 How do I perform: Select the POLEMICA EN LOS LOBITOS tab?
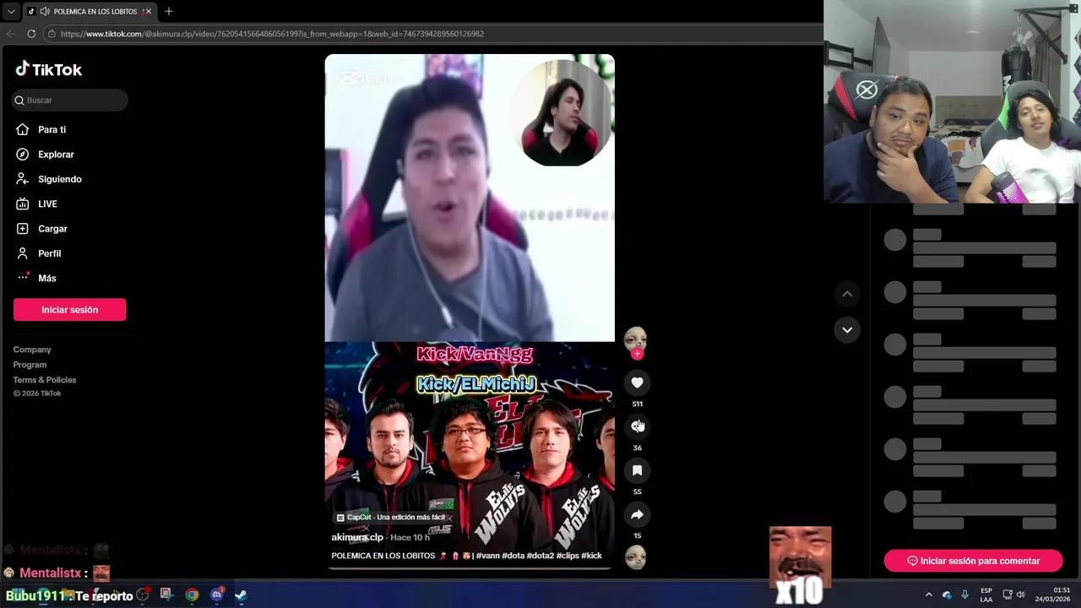pos(90,12)
